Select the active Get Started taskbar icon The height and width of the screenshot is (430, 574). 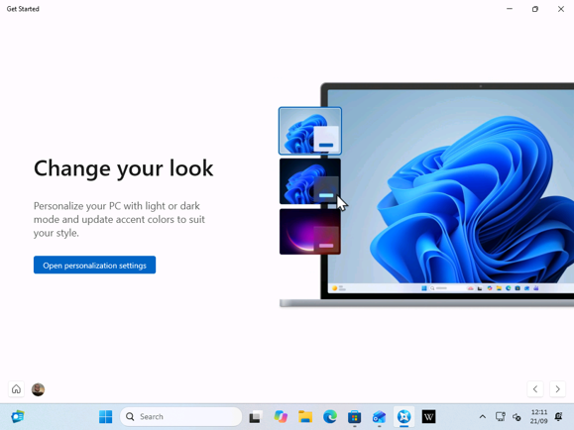(403, 416)
